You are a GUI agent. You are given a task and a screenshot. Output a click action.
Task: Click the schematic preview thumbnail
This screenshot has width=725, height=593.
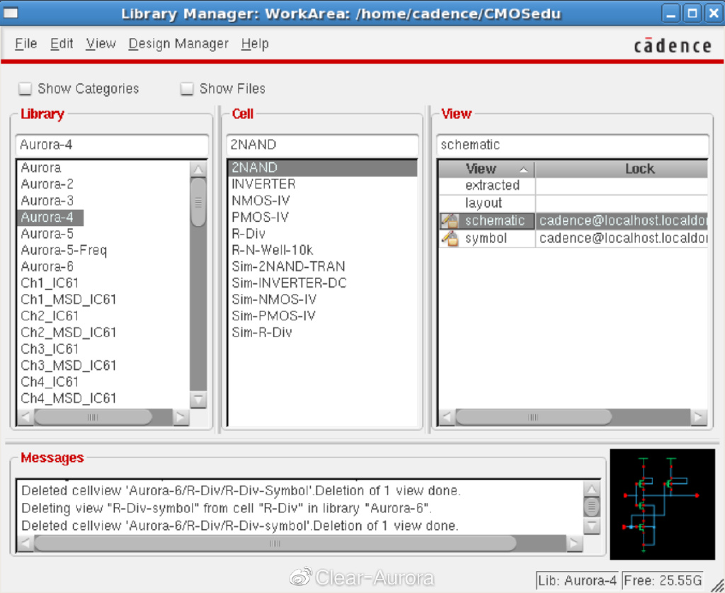coord(662,504)
